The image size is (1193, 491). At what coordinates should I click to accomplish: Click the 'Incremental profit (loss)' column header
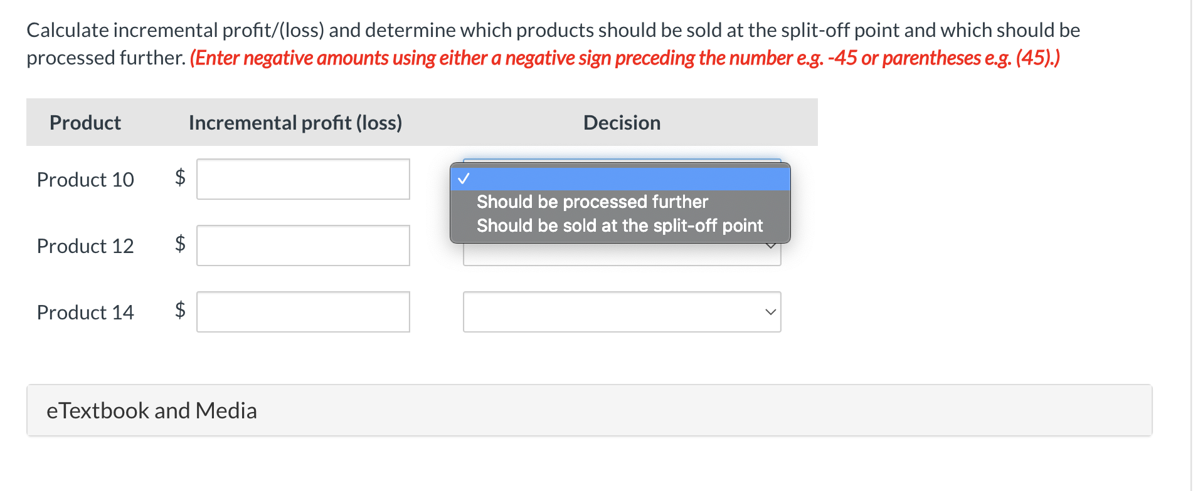(295, 123)
